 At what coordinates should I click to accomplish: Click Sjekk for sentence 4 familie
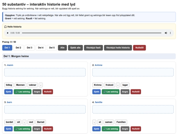(x=97, y=129)
